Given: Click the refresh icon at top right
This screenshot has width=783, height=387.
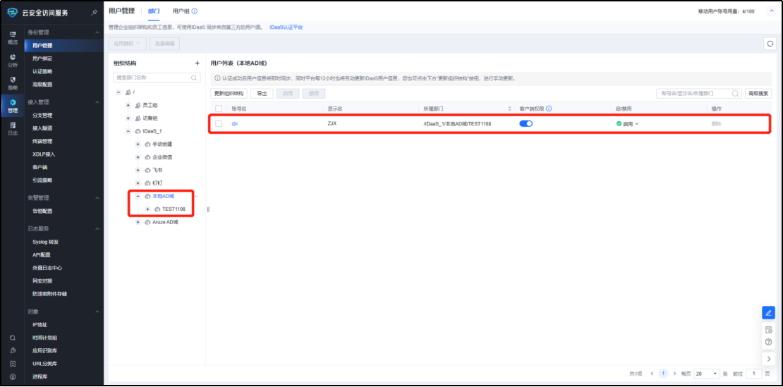Looking at the screenshot, I should [x=770, y=44].
